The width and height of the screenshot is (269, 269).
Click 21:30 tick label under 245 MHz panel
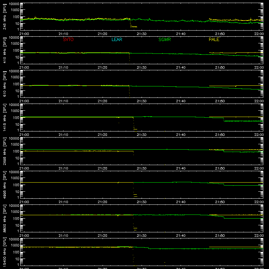[142, 34]
